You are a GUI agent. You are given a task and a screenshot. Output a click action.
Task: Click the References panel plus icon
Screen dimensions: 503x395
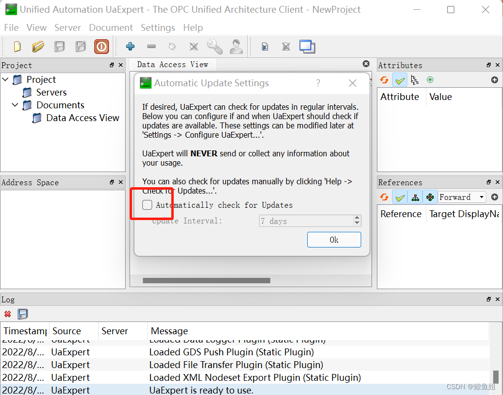pos(495,197)
